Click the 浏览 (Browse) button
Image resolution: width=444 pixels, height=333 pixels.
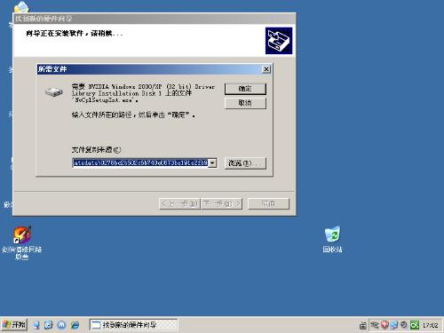tap(245, 163)
